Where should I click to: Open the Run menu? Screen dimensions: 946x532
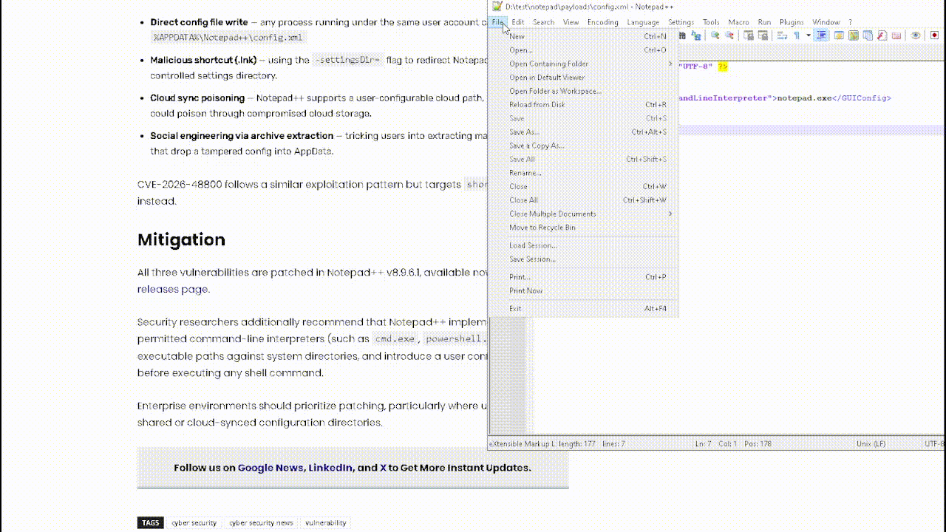tap(764, 22)
